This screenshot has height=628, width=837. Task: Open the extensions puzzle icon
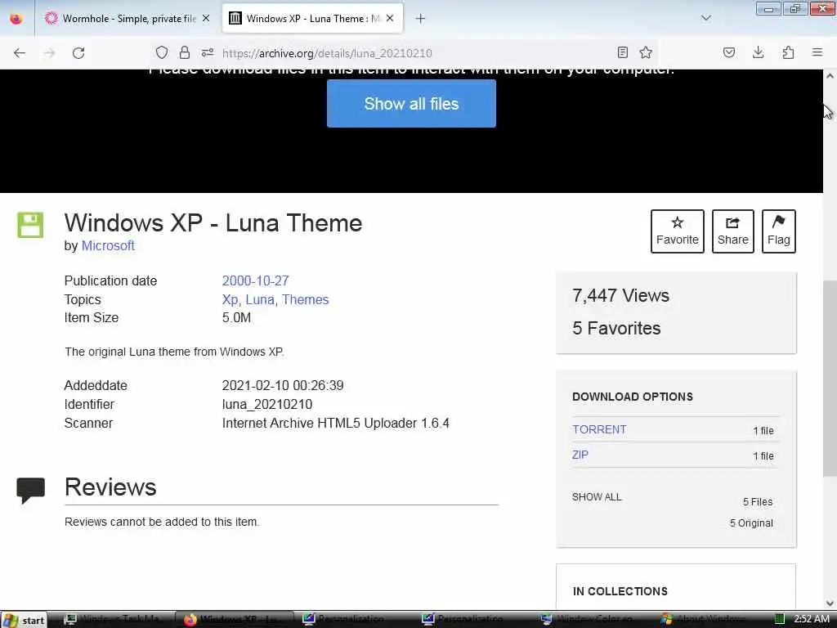[788, 52]
